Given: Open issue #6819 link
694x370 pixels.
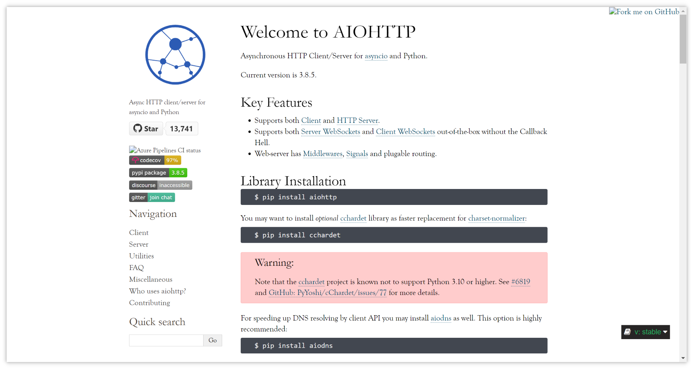Looking at the screenshot, I should point(521,282).
